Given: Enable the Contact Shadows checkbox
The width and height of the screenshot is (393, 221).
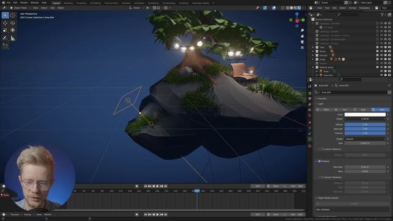Looking at the screenshot, I should click(322, 177).
